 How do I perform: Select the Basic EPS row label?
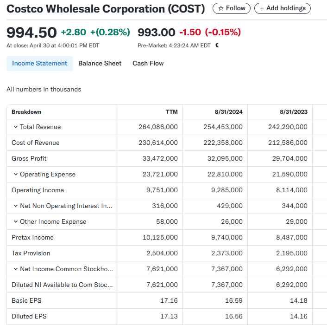click(26, 300)
